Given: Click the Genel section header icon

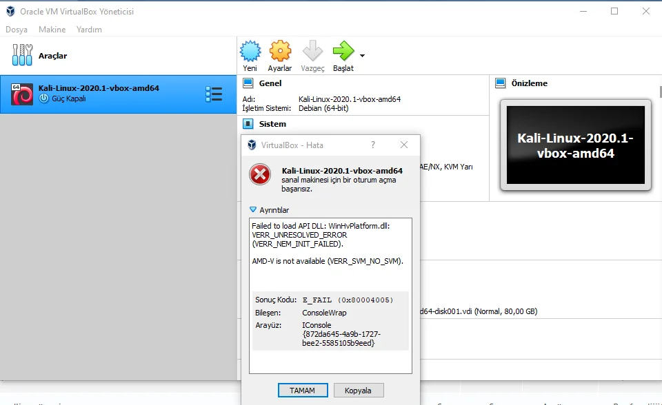Looking at the screenshot, I should pyautogui.click(x=248, y=83).
